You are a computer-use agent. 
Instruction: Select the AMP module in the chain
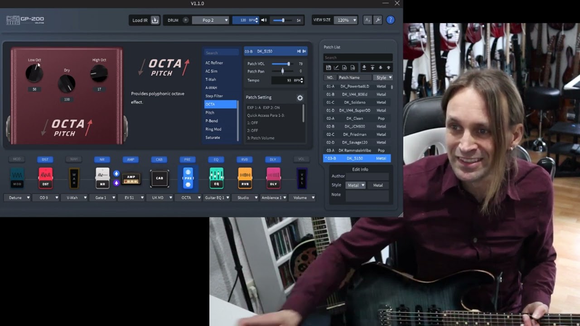pyautogui.click(x=131, y=179)
